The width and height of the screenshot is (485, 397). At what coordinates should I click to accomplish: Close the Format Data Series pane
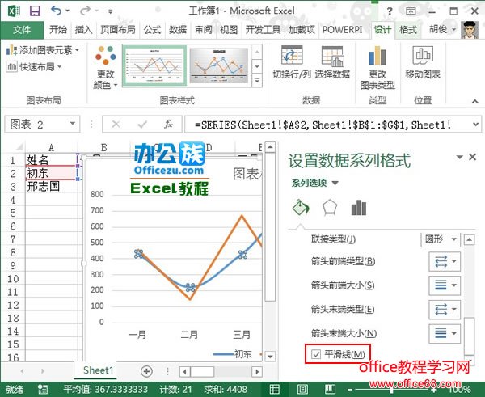point(473,157)
